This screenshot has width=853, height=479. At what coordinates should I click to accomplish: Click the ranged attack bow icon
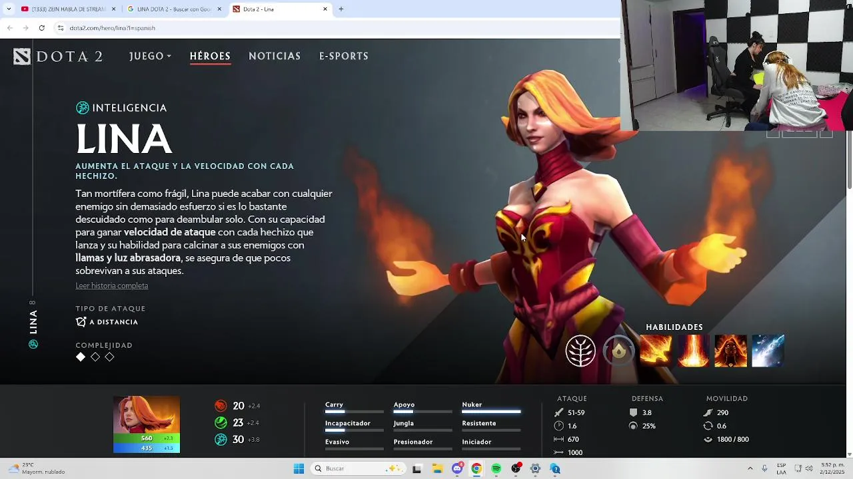[81, 322]
